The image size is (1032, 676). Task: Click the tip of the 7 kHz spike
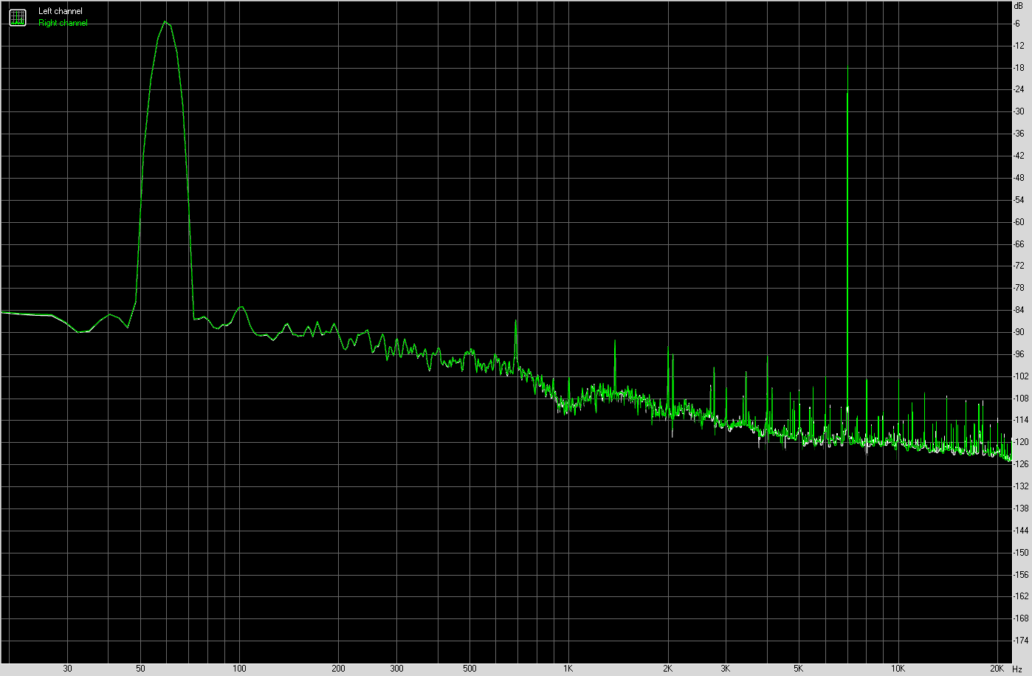click(x=847, y=66)
